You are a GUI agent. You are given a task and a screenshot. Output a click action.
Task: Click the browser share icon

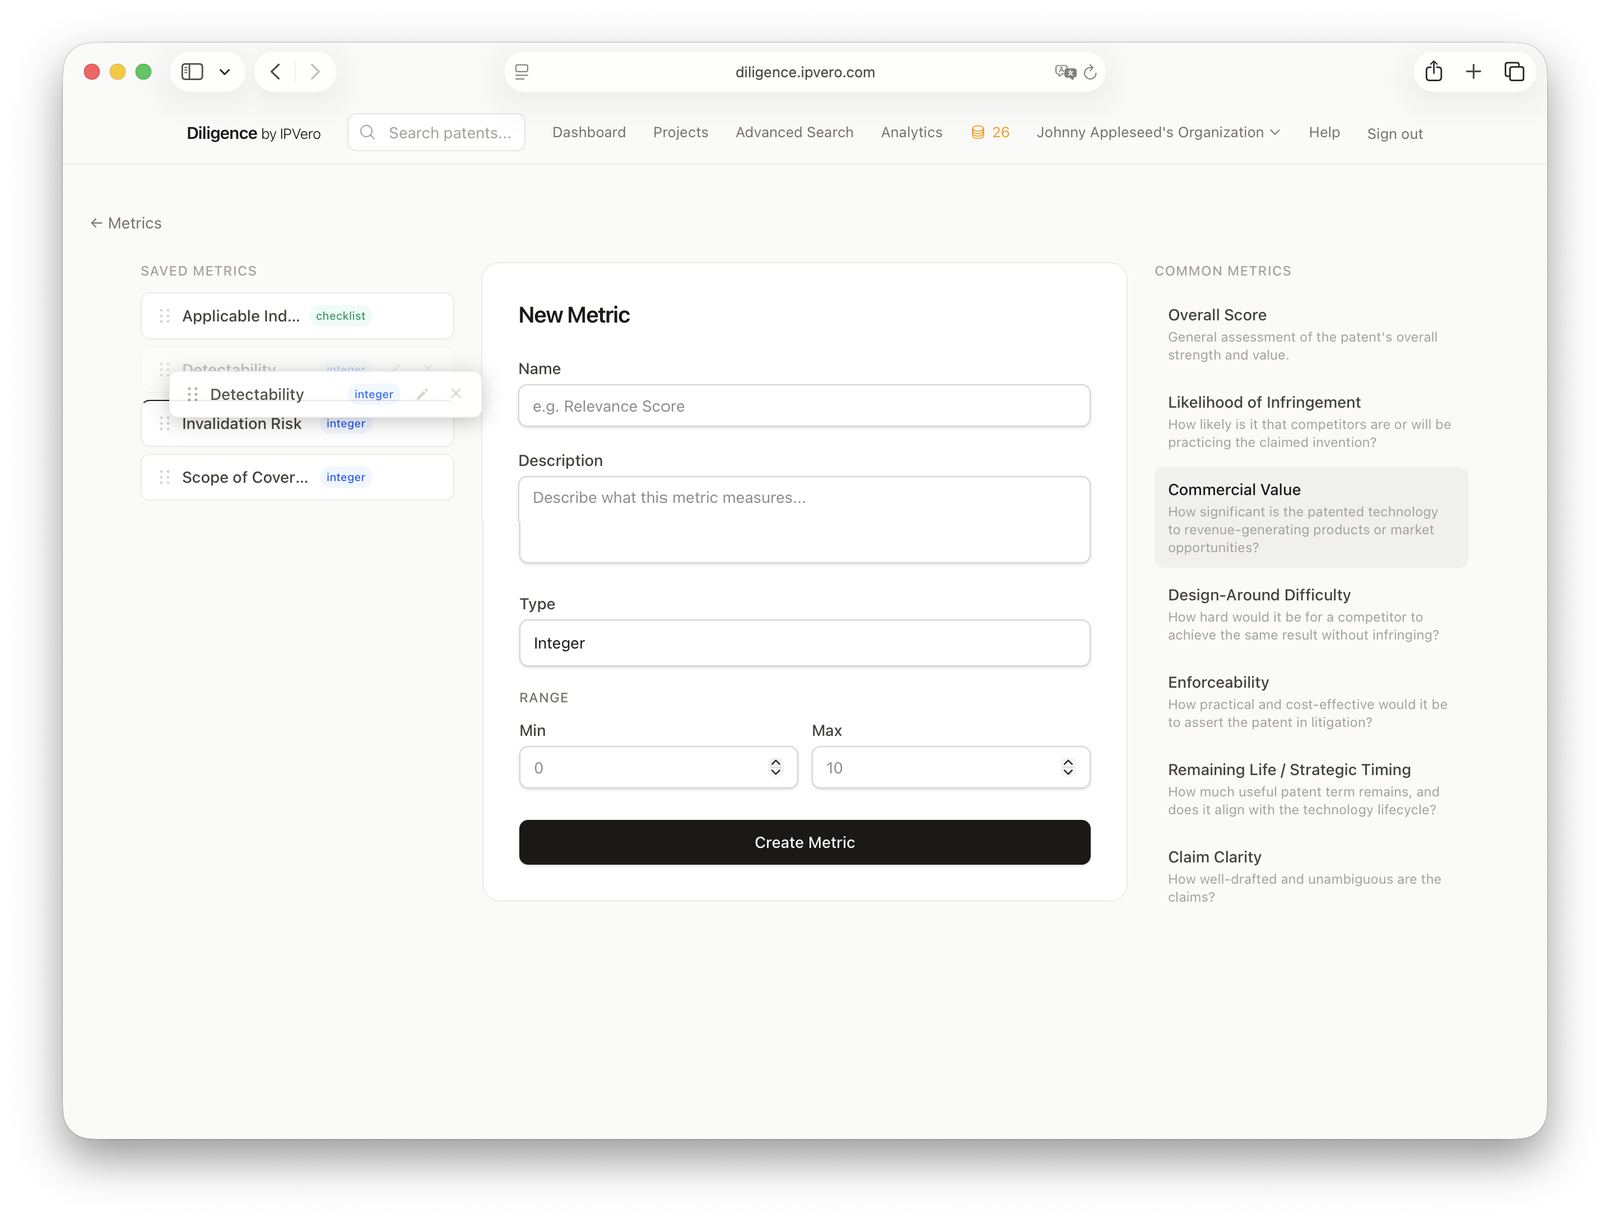pyautogui.click(x=1433, y=71)
